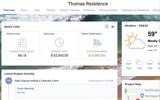Click the HG avatar circle

(9, 81)
